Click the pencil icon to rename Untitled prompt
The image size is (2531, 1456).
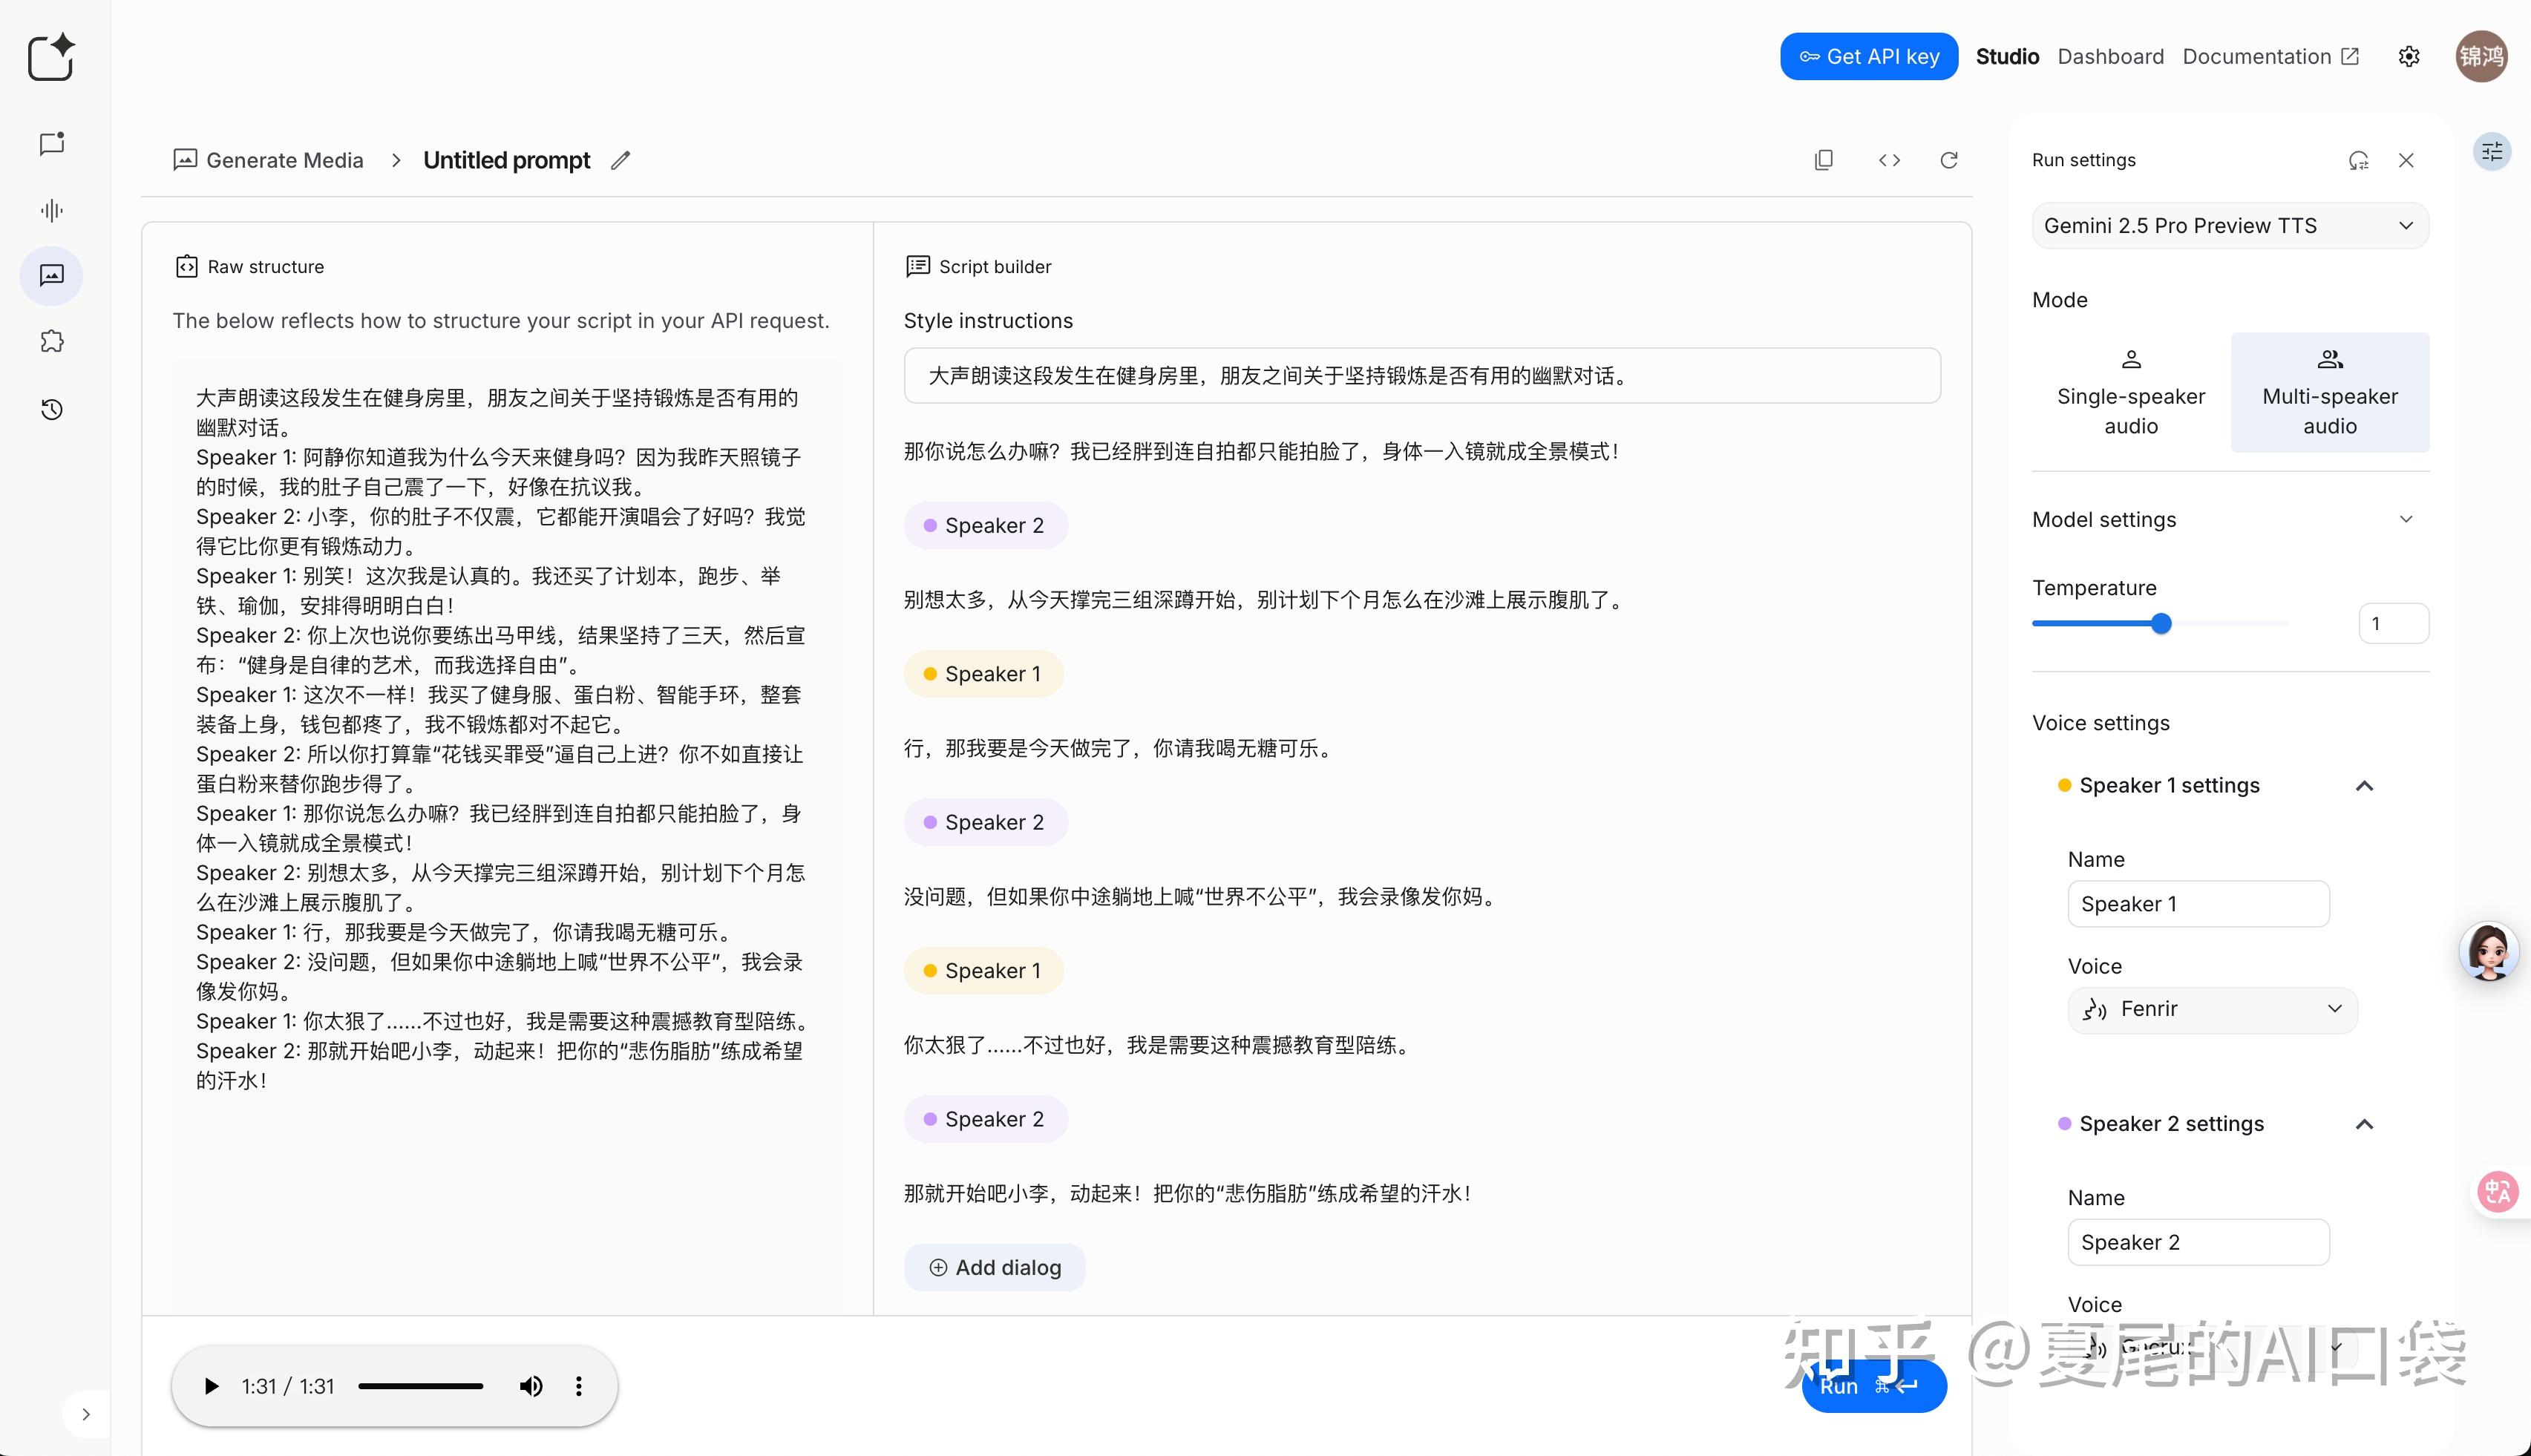pyautogui.click(x=620, y=160)
